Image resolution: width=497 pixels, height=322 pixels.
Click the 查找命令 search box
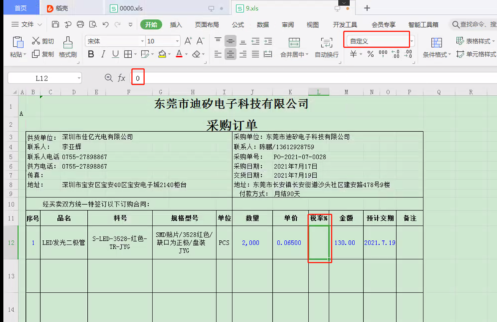[x=474, y=25]
